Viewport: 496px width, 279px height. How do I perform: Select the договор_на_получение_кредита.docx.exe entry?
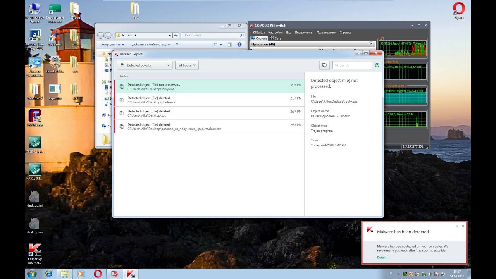click(x=209, y=126)
